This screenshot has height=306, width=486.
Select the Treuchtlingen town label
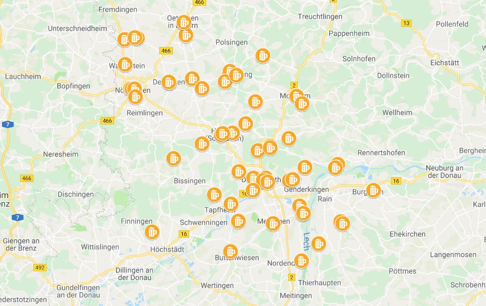(x=320, y=17)
